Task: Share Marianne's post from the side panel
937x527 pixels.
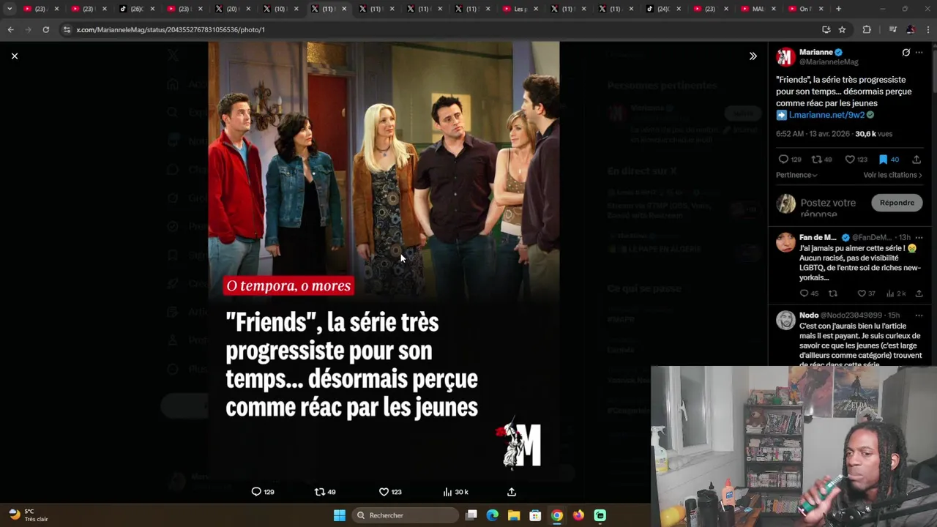Action: tap(916, 160)
